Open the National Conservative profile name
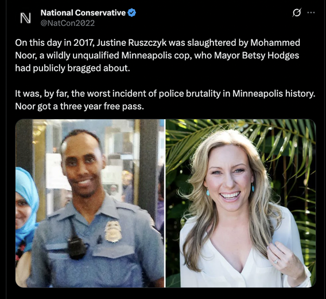 [x=83, y=13]
